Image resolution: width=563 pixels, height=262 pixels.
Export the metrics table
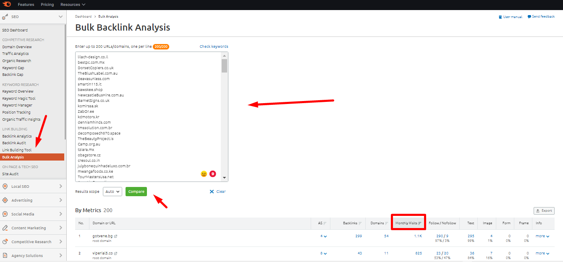tap(544, 211)
